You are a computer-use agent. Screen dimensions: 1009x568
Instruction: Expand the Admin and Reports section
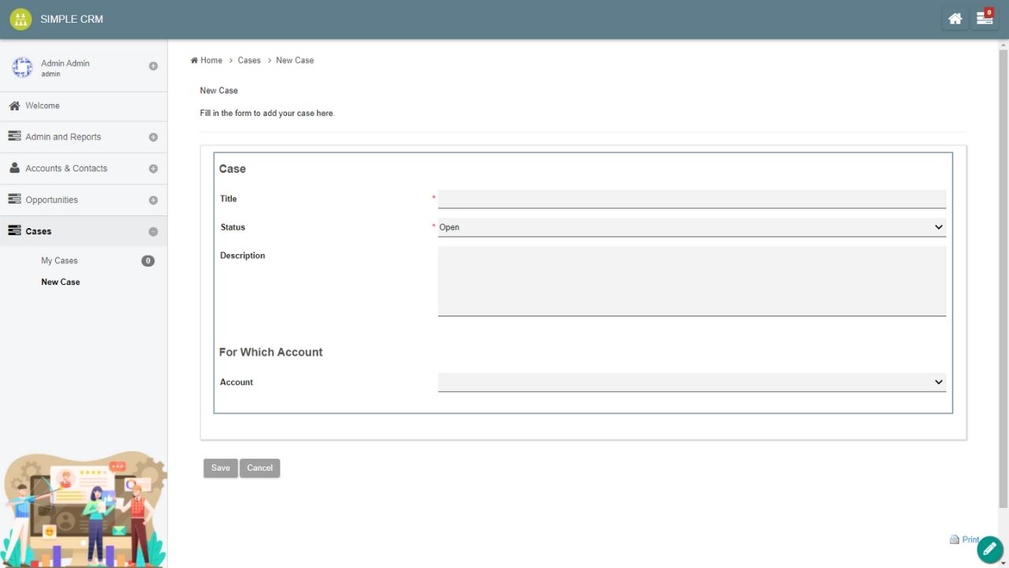click(x=153, y=137)
